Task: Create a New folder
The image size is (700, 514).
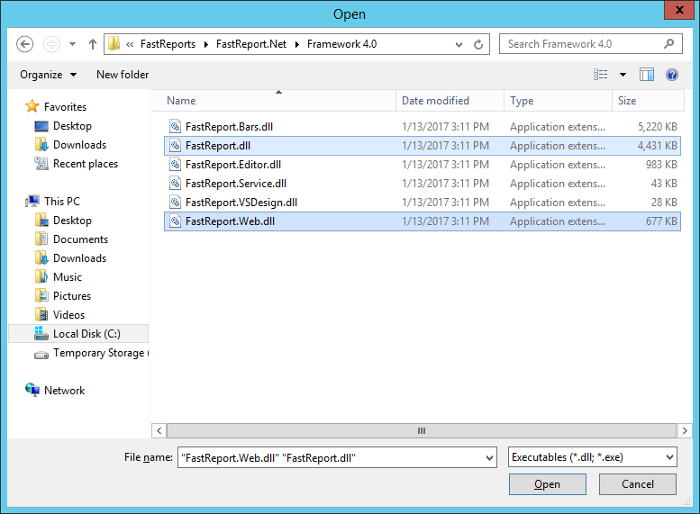Action: [x=123, y=75]
